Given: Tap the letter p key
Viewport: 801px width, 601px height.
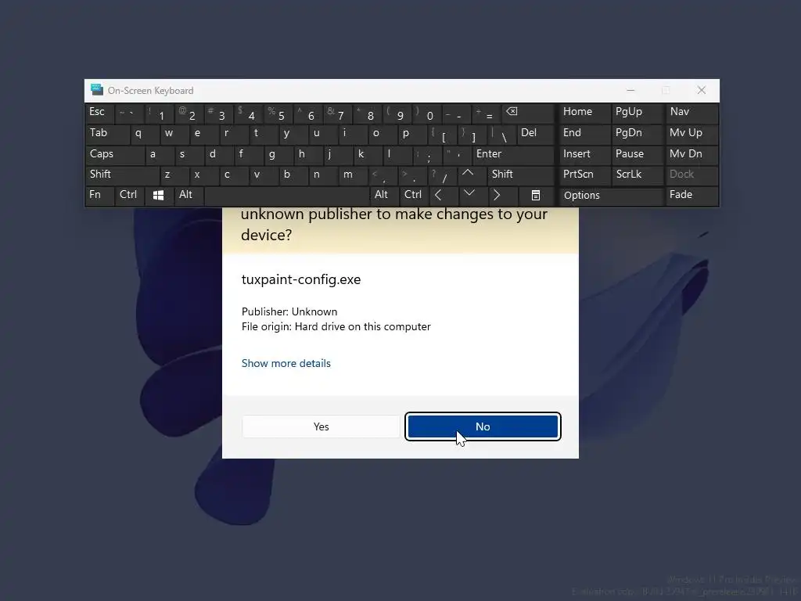Looking at the screenshot, I should (411, 134).
